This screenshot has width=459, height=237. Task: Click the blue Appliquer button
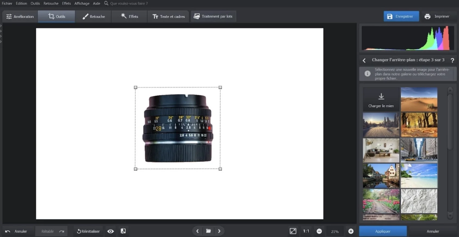point(383,231)
